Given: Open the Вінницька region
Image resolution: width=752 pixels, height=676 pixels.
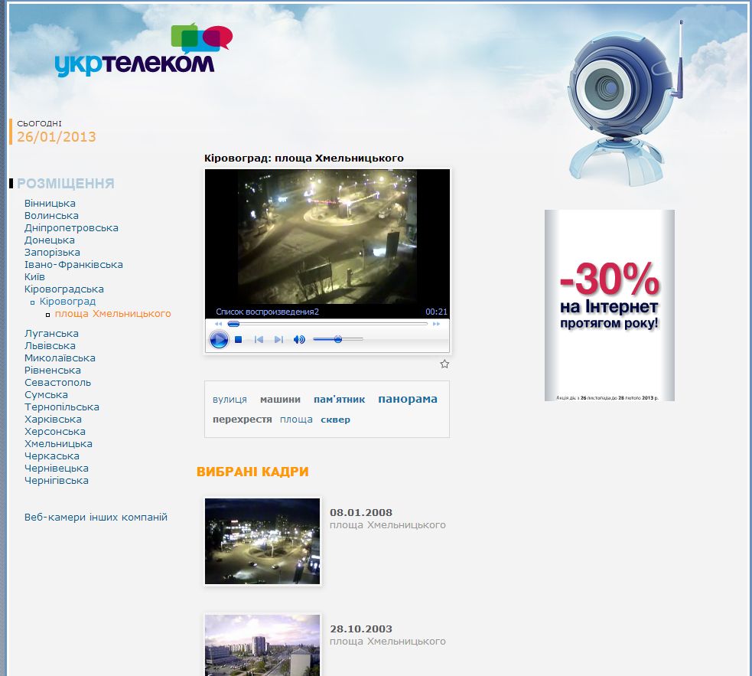Looking at the screenshot, I should click(50, 204).
